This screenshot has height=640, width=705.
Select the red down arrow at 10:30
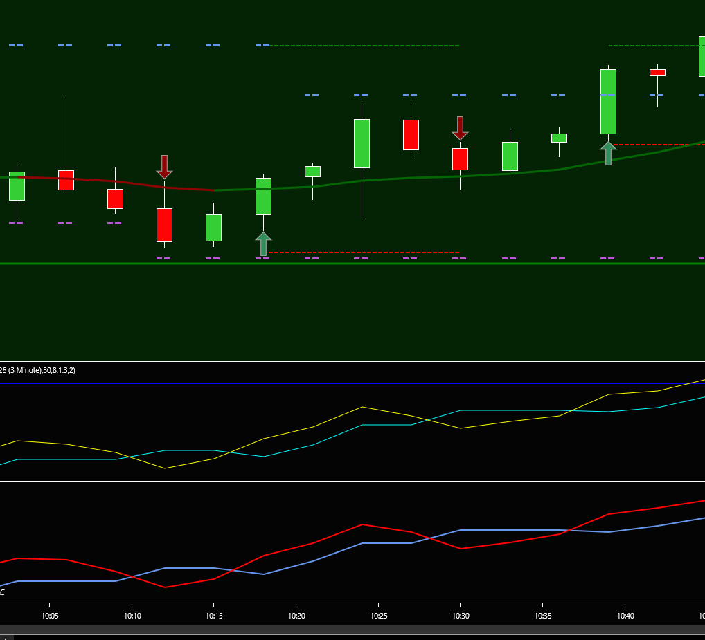(460, 128)
